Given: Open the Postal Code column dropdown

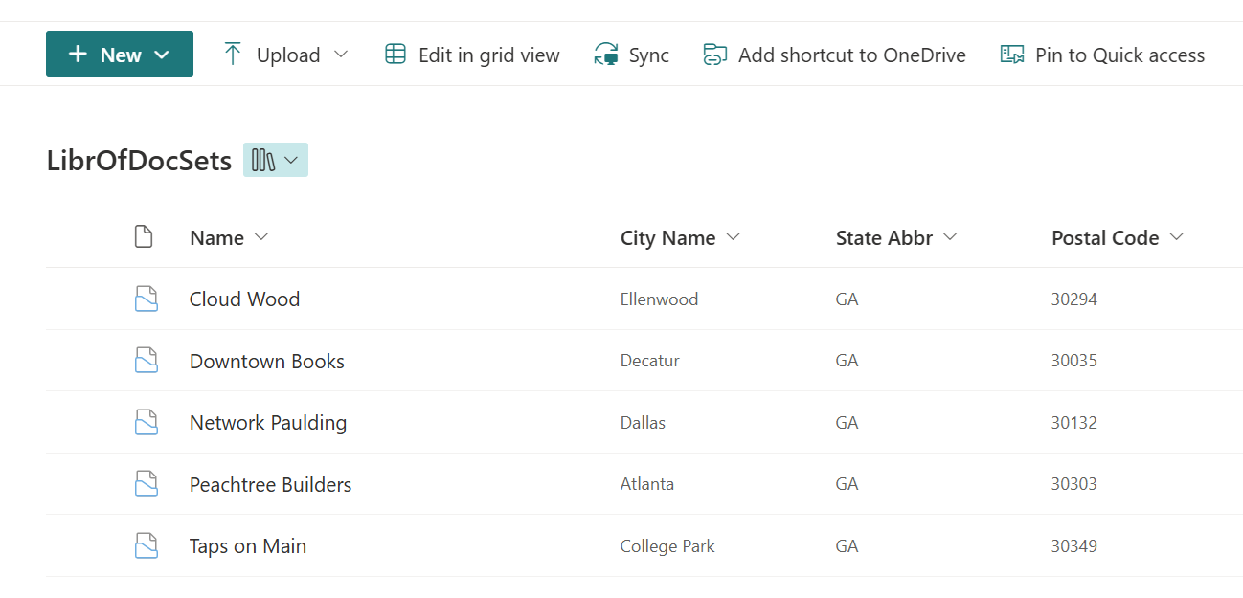Looking at the screenshot, I should (1177, 237).
